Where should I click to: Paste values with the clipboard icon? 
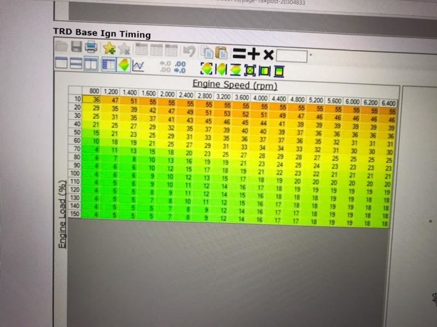click(222, 52)
